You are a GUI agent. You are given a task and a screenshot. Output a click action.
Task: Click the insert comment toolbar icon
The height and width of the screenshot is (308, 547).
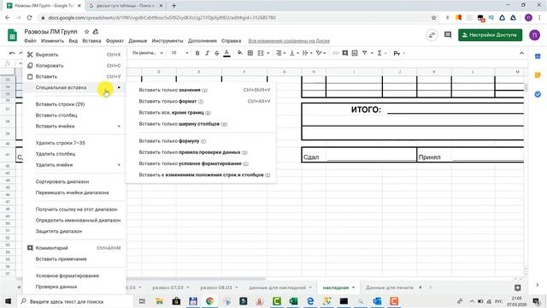point(345,53)
